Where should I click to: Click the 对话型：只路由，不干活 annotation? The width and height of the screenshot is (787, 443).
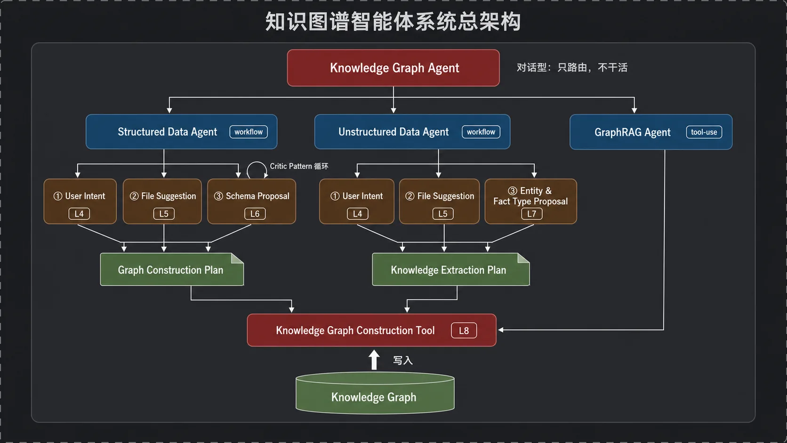(x=572, y=68)
